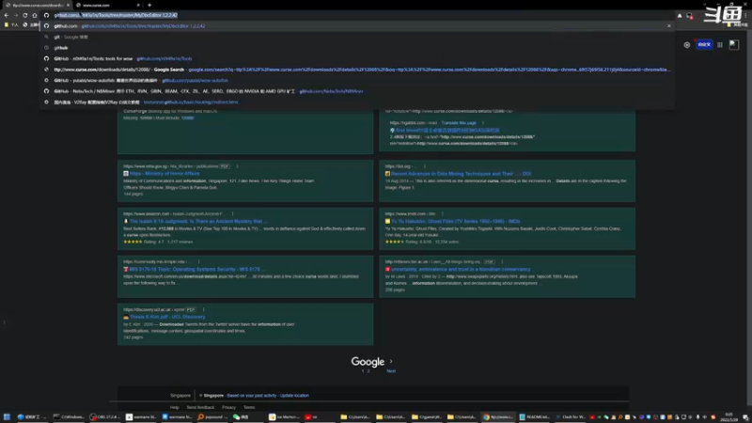Open the ngabbs 'first blood' search result
752x423 pixels.
[x=447, y=131]
